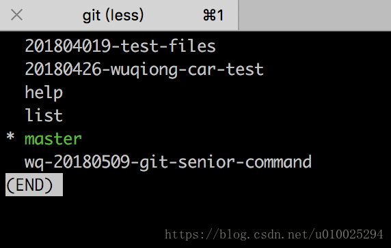Click the asterisk current-branch marker
Viewport: 391px width, 248px height.
(x=10, y=136)
